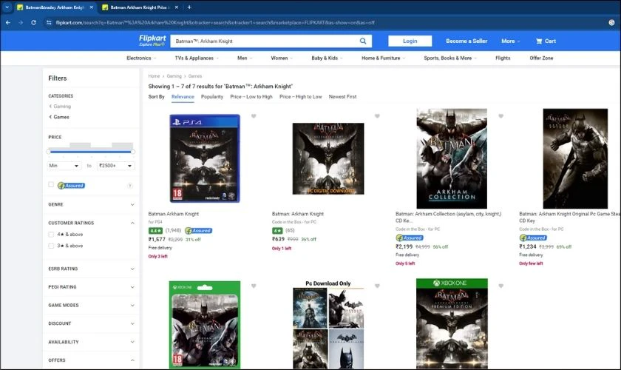Open new browser tab with plus icon
Viewport: 621px width, 370px height.
tap(189, 7)
